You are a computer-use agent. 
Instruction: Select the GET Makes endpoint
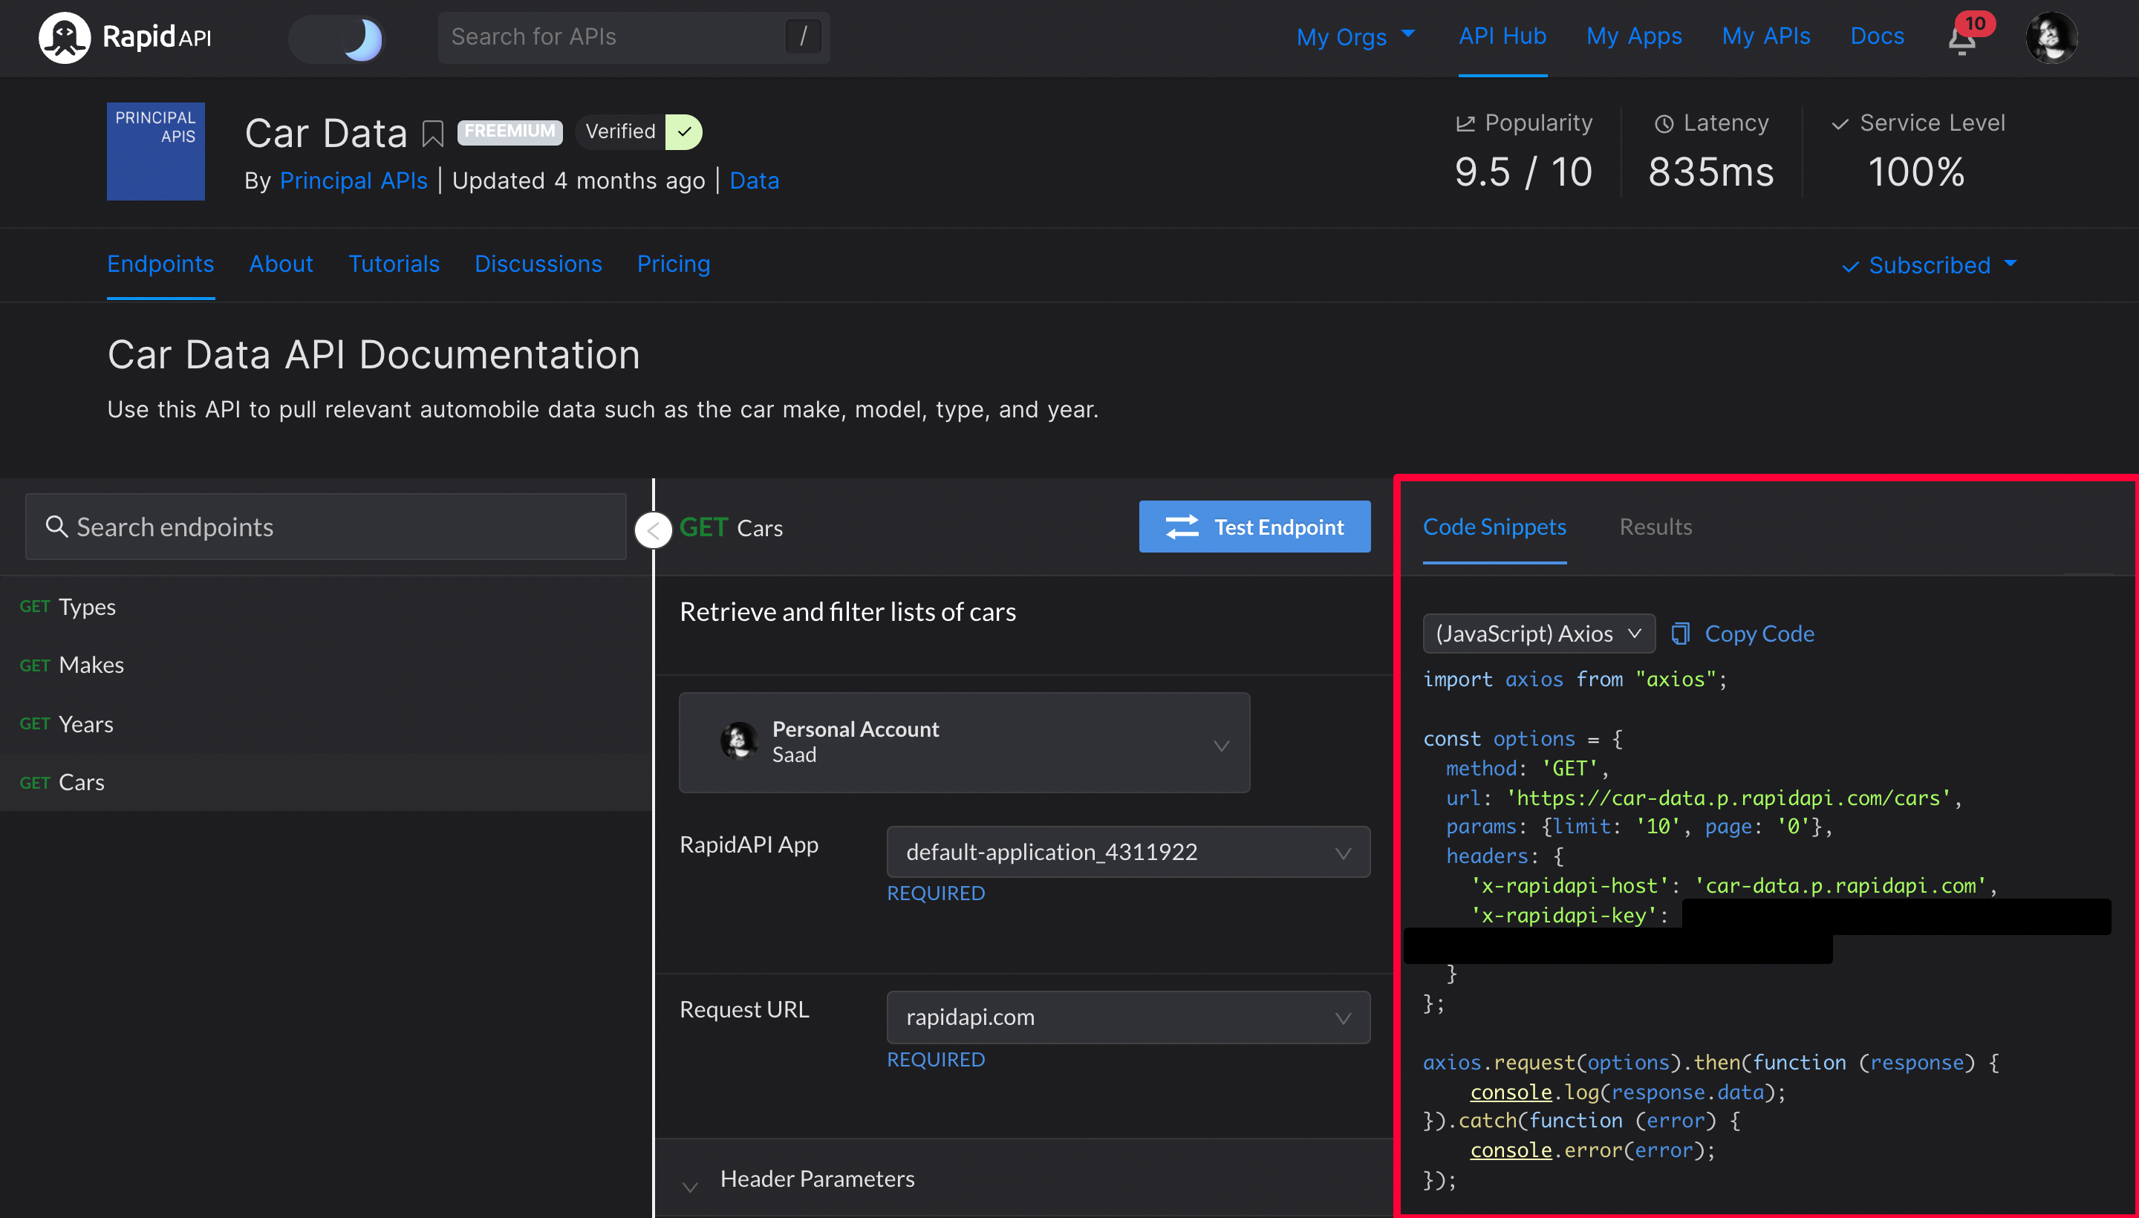[91, 665]
